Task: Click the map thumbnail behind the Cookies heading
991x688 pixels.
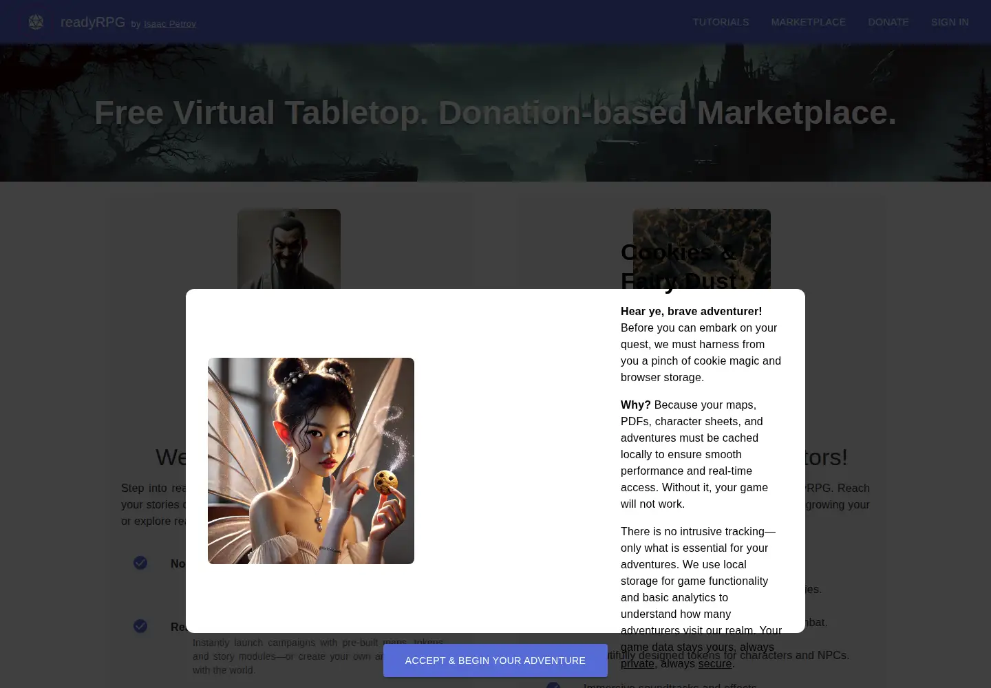Action: 702,249
